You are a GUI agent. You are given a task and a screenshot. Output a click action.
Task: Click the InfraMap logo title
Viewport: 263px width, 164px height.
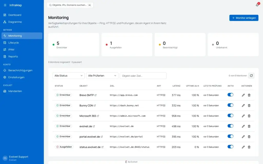(16, 5)
